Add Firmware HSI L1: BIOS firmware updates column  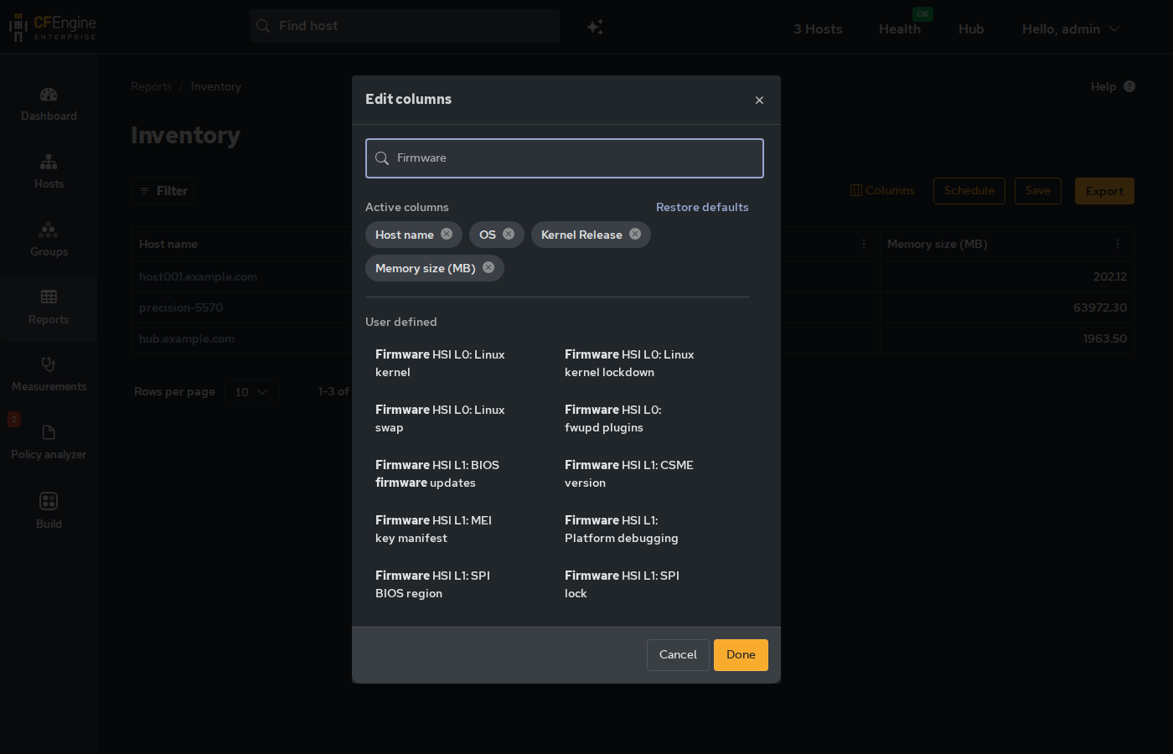pos(437,474)
